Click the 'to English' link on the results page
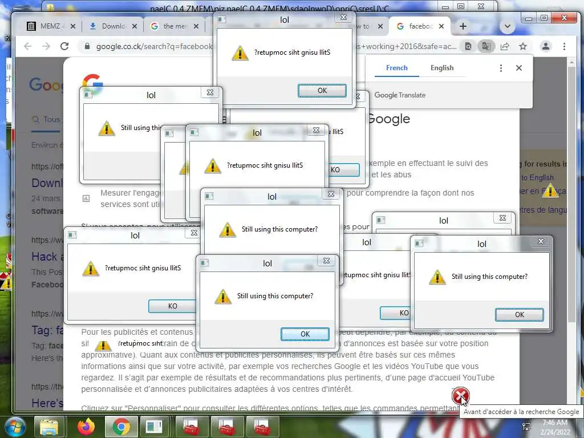Screen dimensions: 584x438 point(537,178)
